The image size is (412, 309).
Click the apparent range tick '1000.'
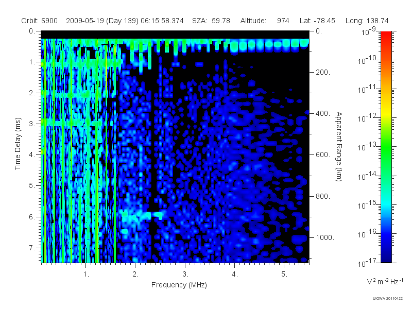click(325, 237)
